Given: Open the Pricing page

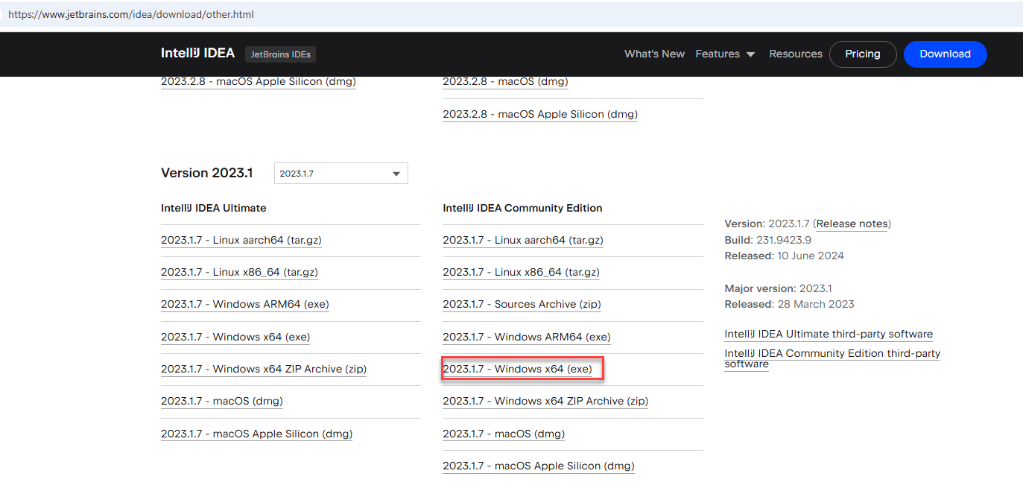Looking at the screenshot, I should [863, 54].
